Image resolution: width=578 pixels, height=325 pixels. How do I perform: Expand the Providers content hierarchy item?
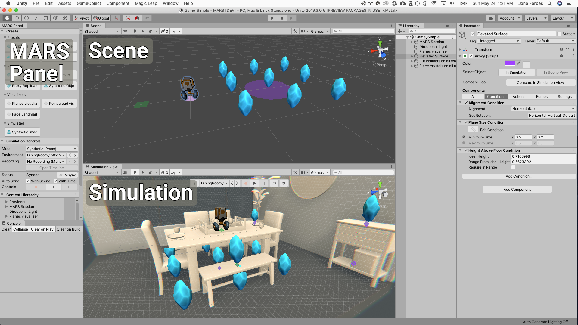[x=7, y=202]
